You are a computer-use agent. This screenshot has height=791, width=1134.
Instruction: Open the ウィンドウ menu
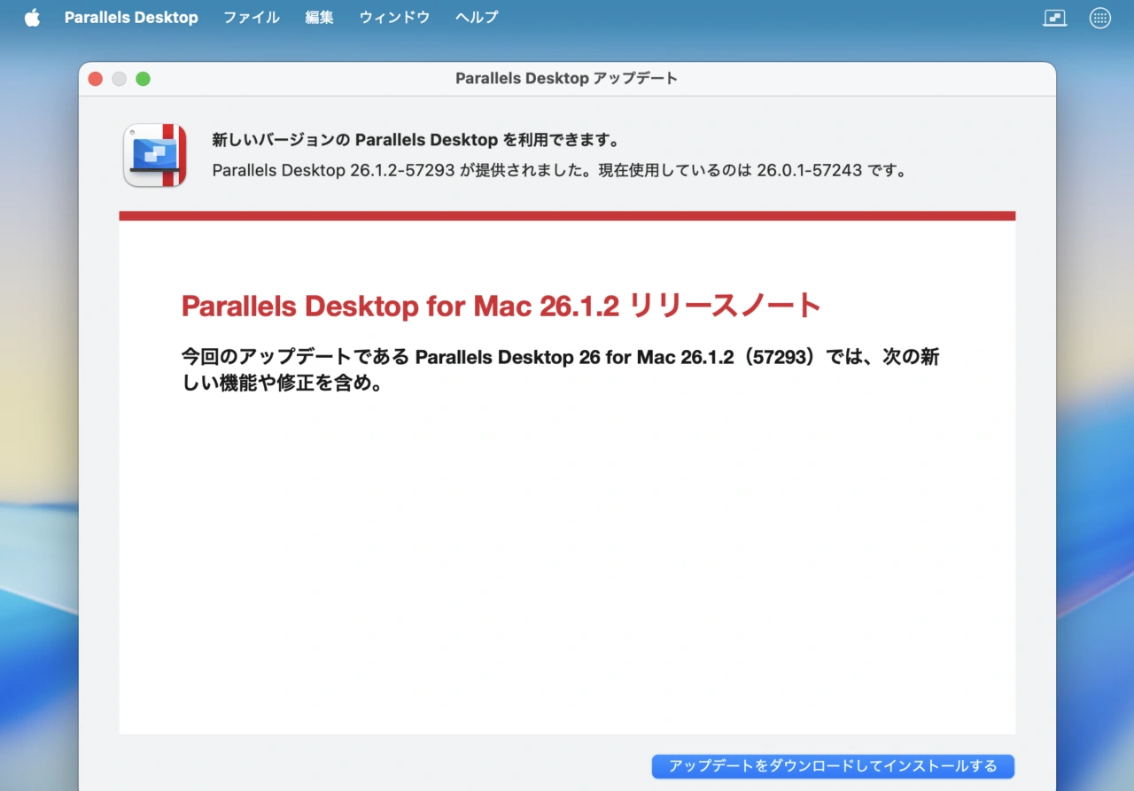coord(393,17)
